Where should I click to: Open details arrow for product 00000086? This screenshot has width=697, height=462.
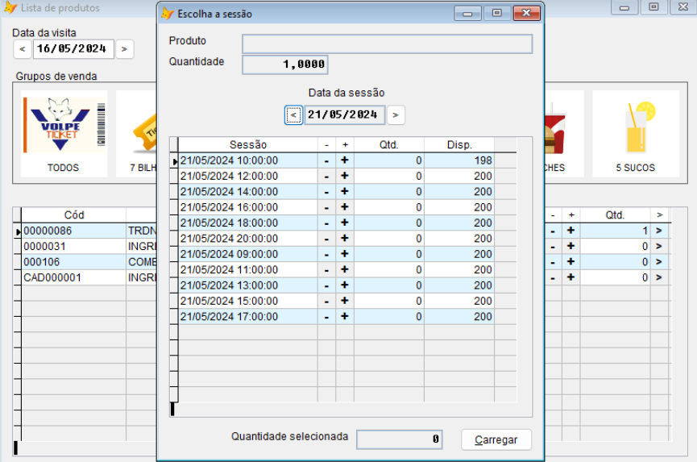pos(658,231)
